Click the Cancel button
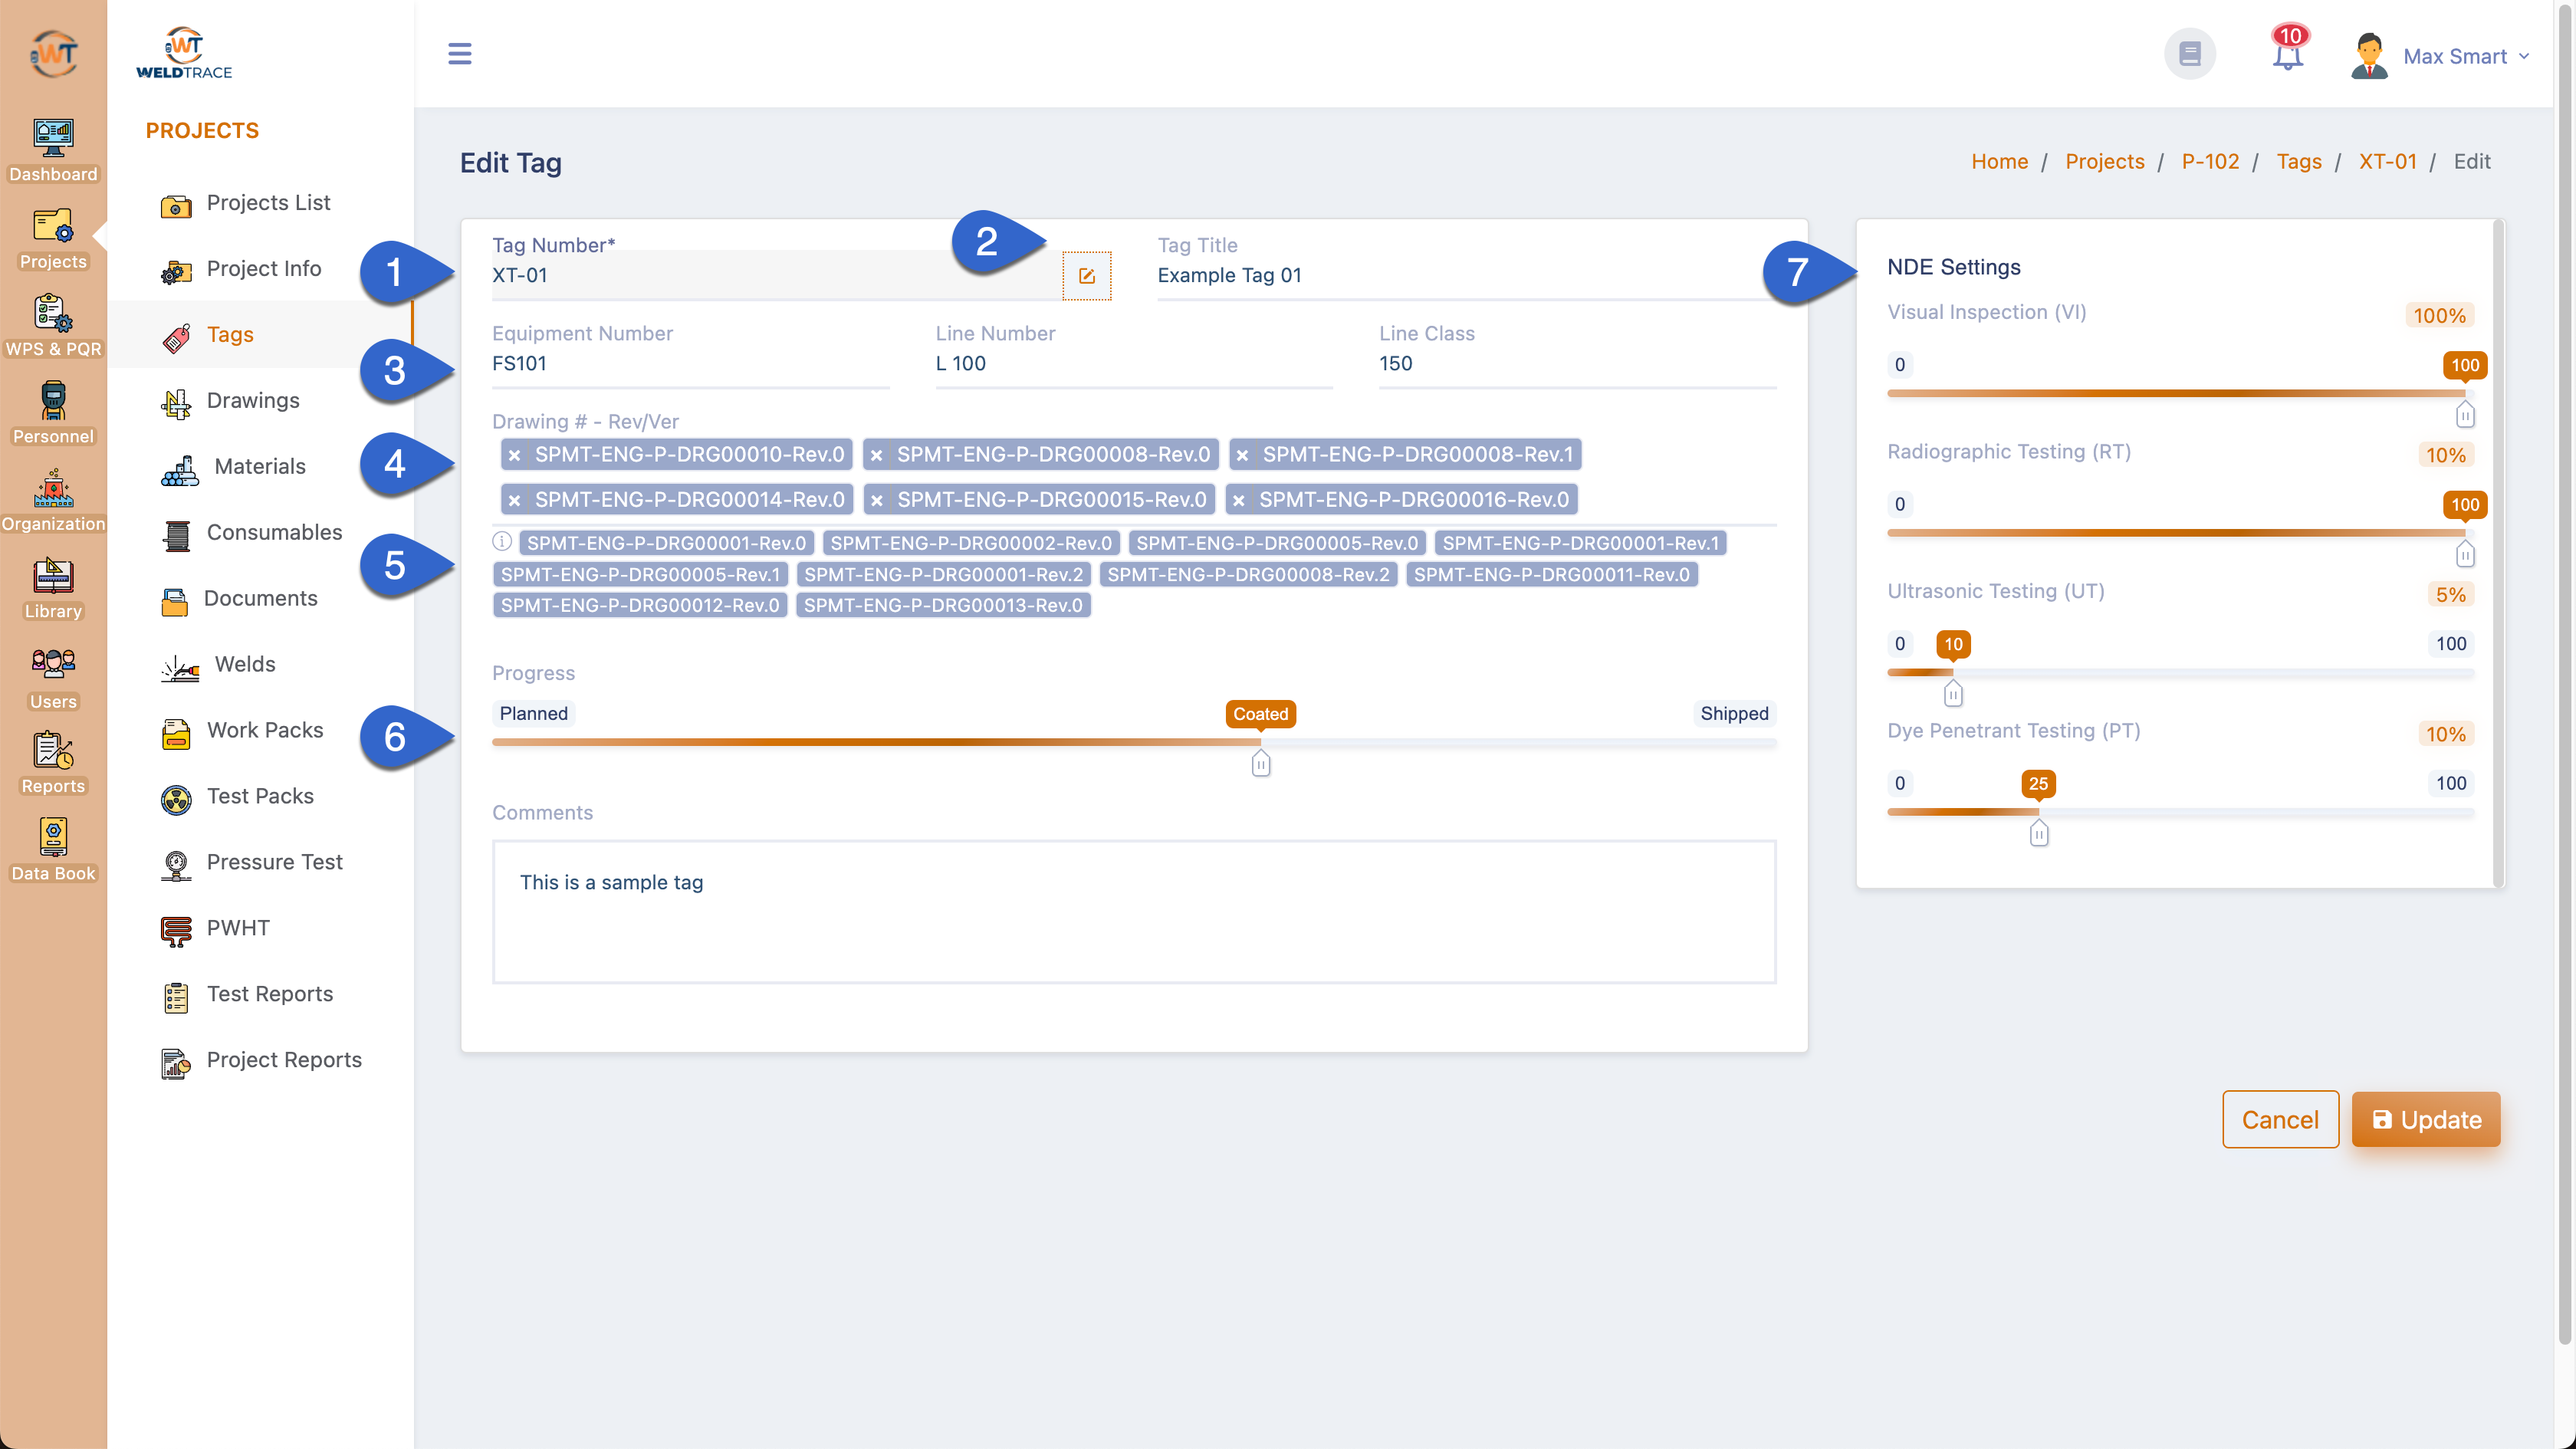Viewport: 2576px width, 1449px height. point(2280,1119)
